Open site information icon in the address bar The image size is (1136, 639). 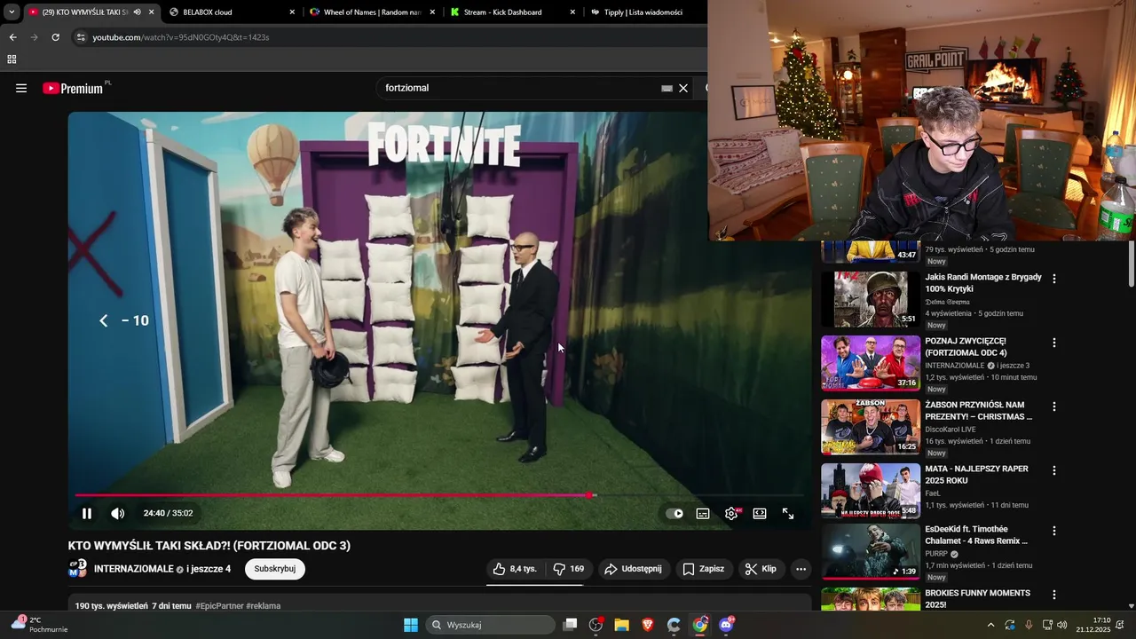(81, 37)
